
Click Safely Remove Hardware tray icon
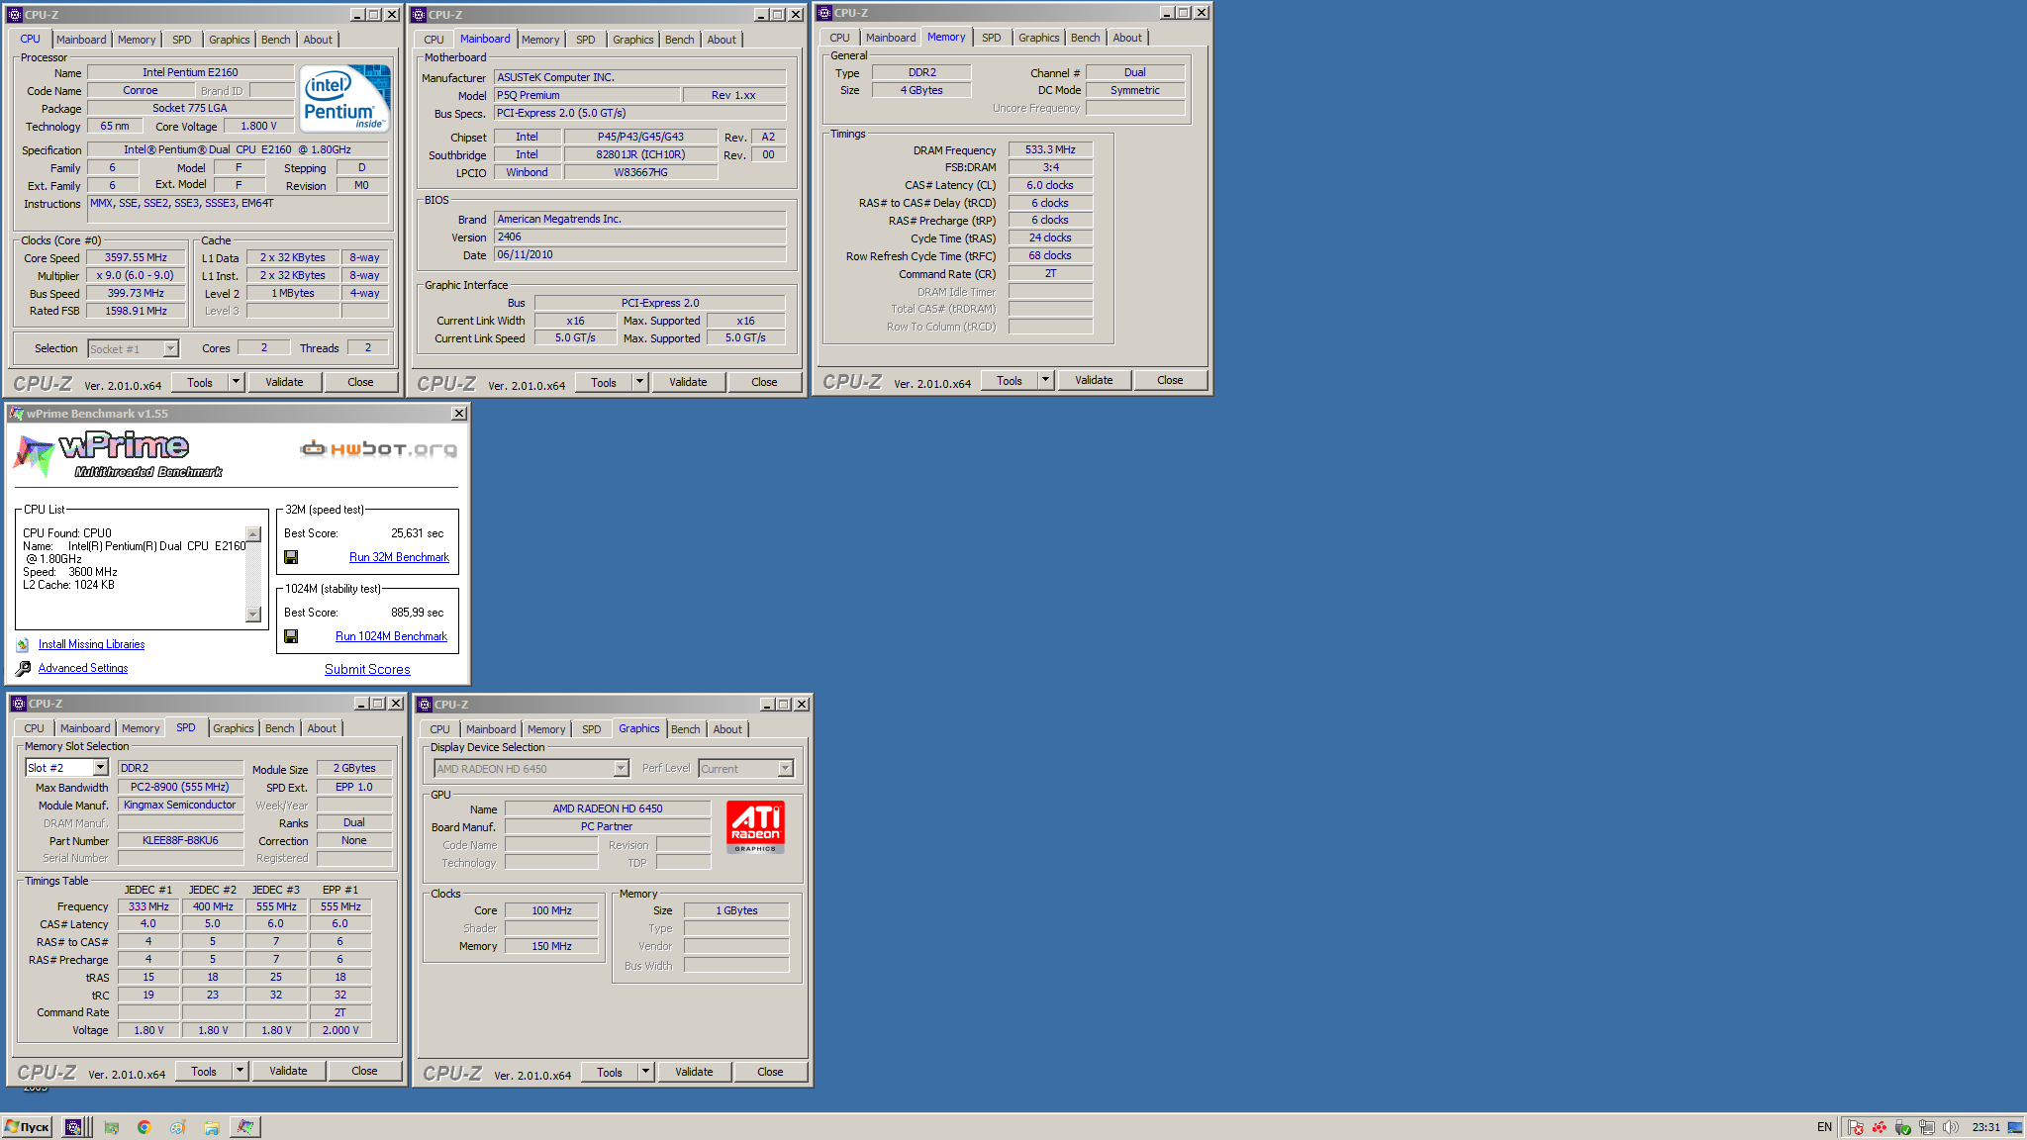[x=1902, y=1127]
